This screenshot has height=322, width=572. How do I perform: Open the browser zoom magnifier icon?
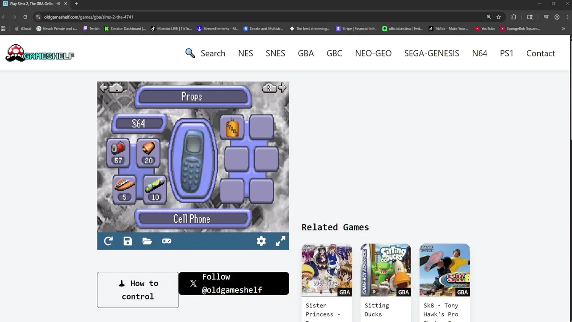489,17
